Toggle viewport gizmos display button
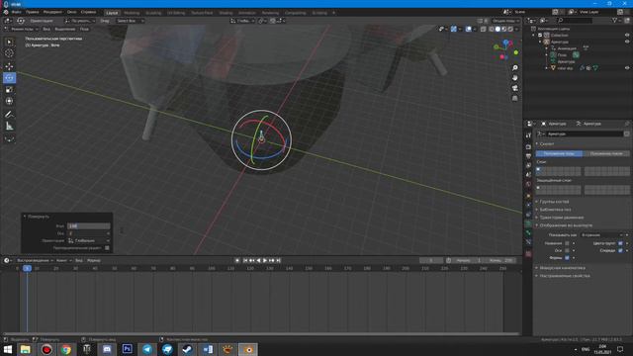 click(x=454, y=29)
